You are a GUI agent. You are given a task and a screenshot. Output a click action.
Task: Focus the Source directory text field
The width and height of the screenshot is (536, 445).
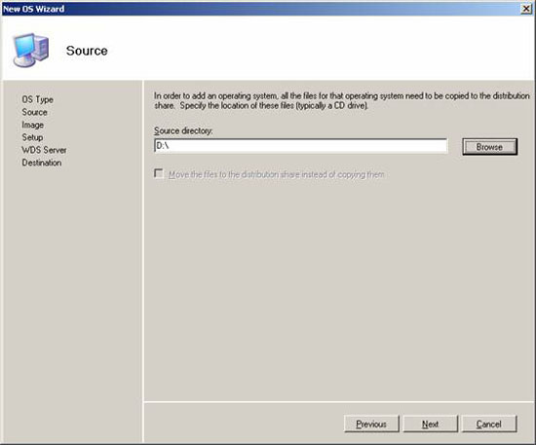300,146
